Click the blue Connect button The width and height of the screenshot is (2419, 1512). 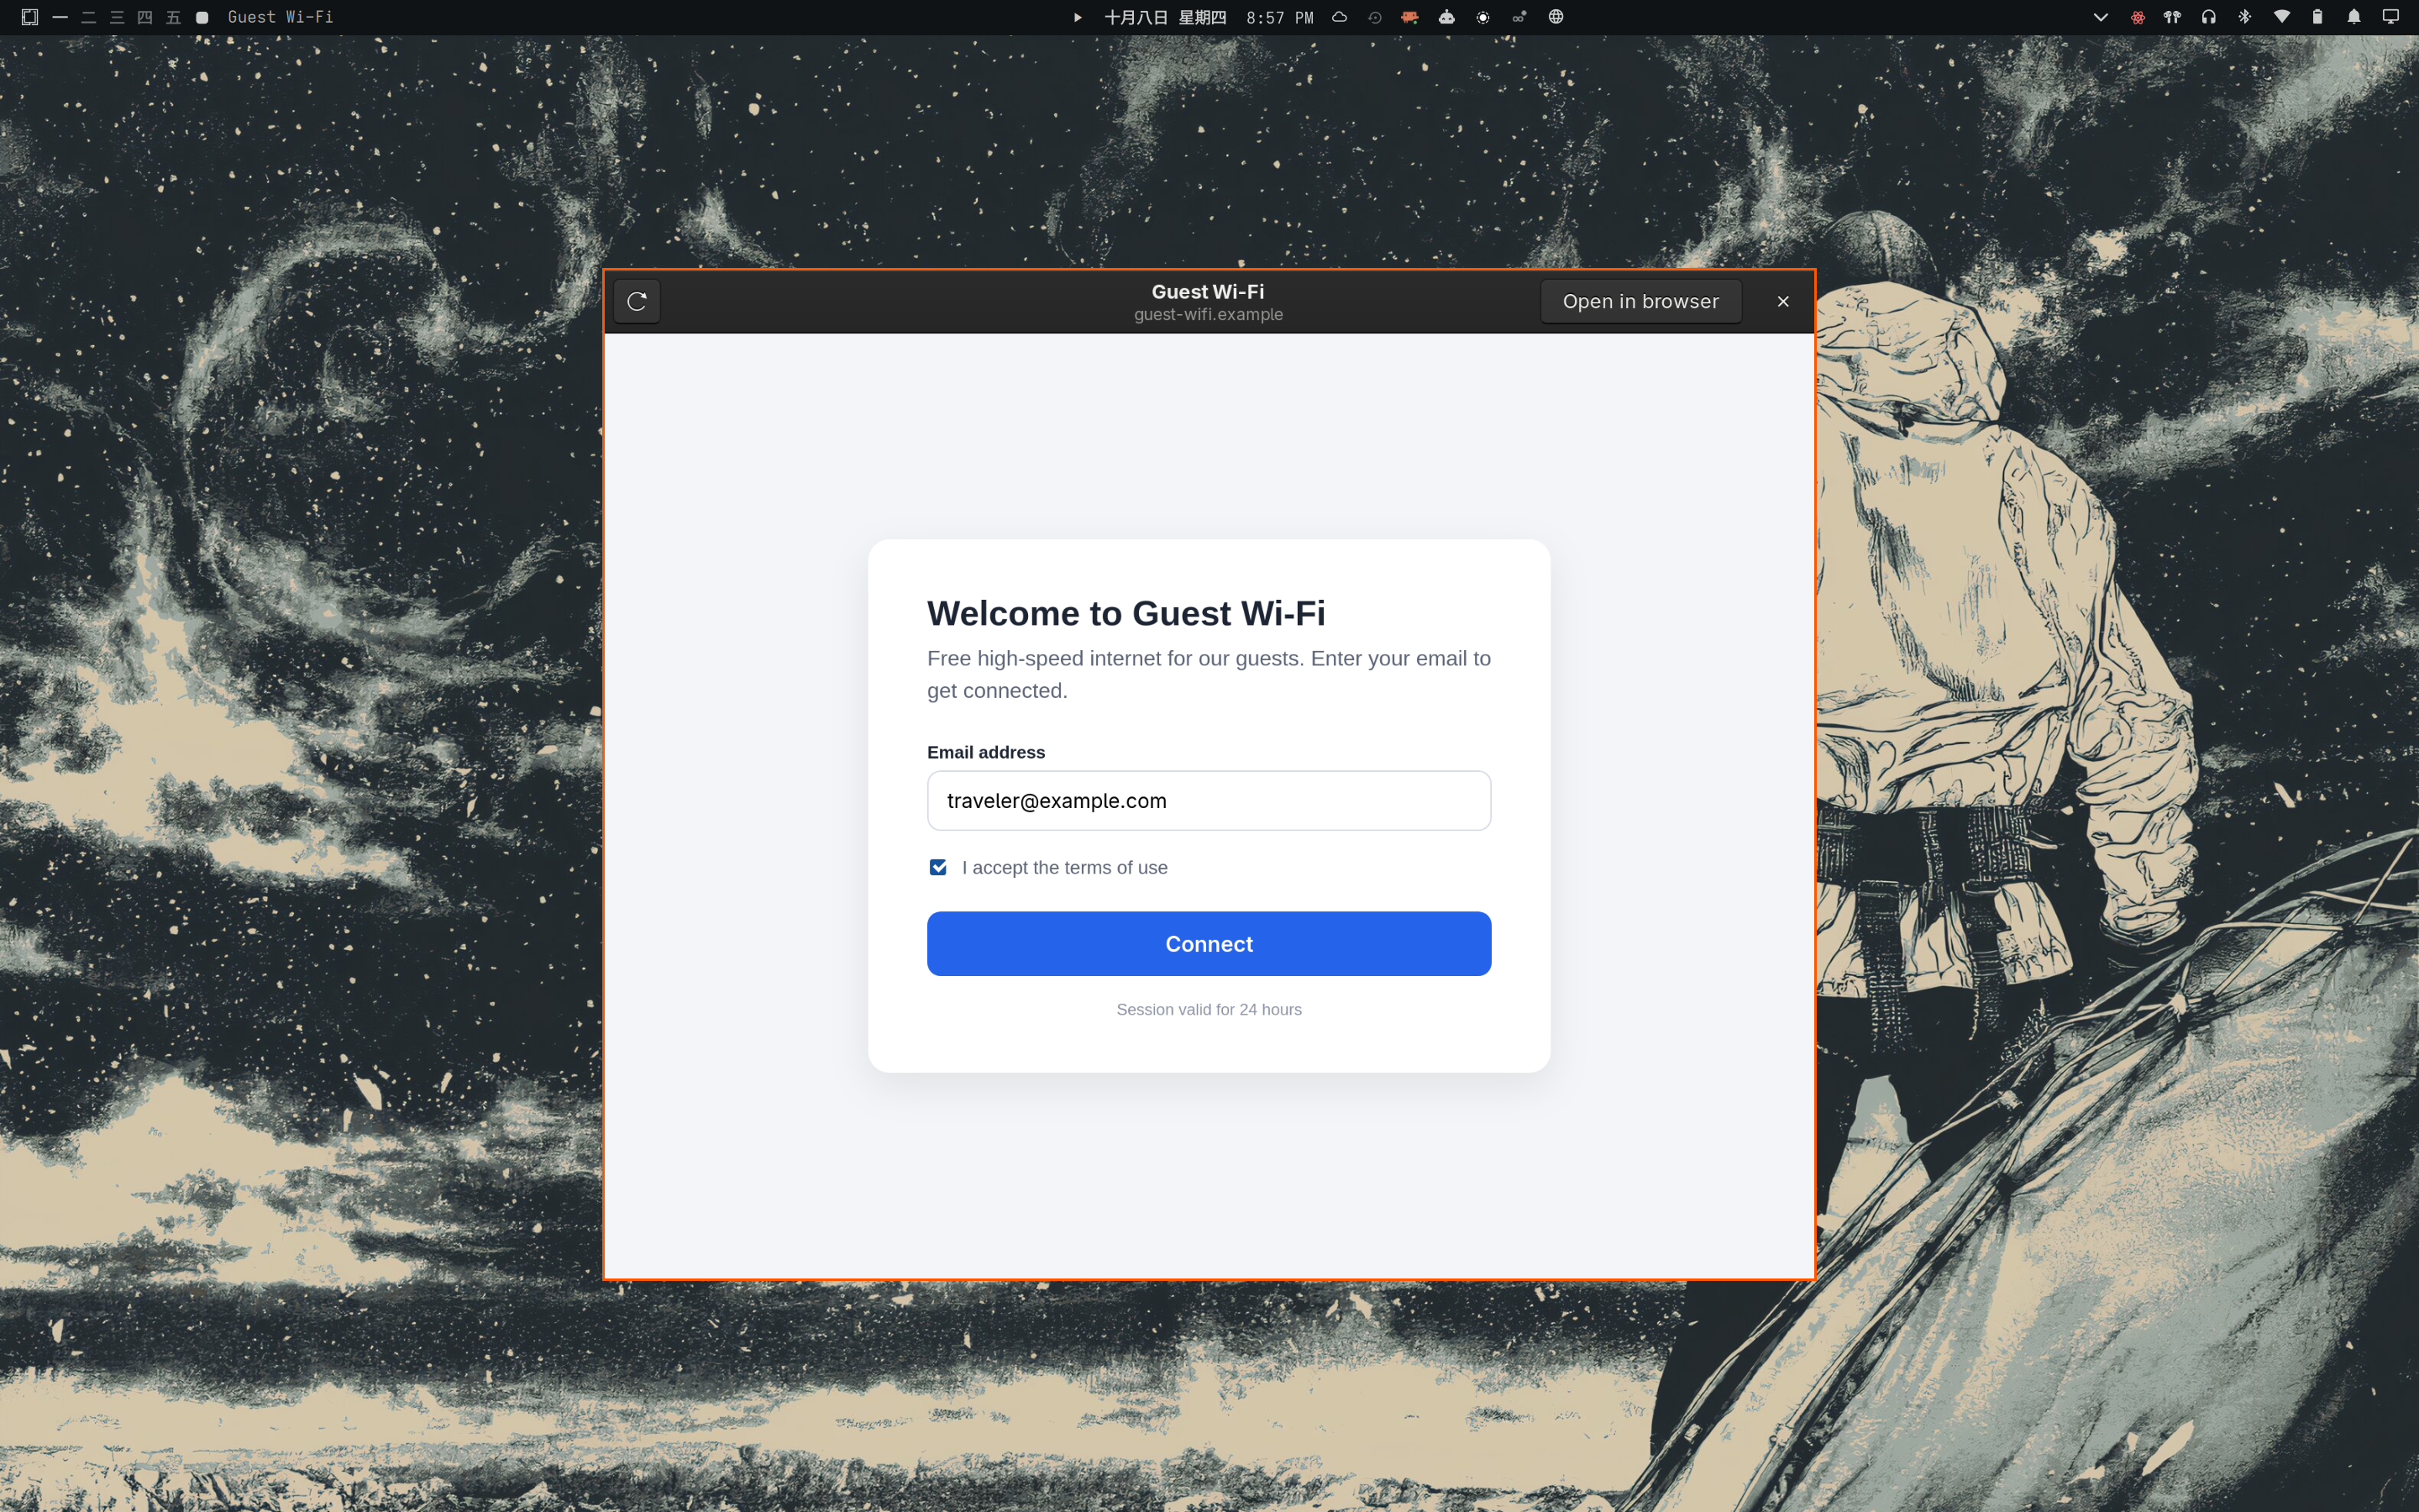1209,943
